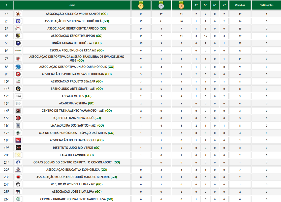281x202 pixels.
Task: Sort by the Medalhas column header
Action: pyautogui.click(x=240, y=5)
